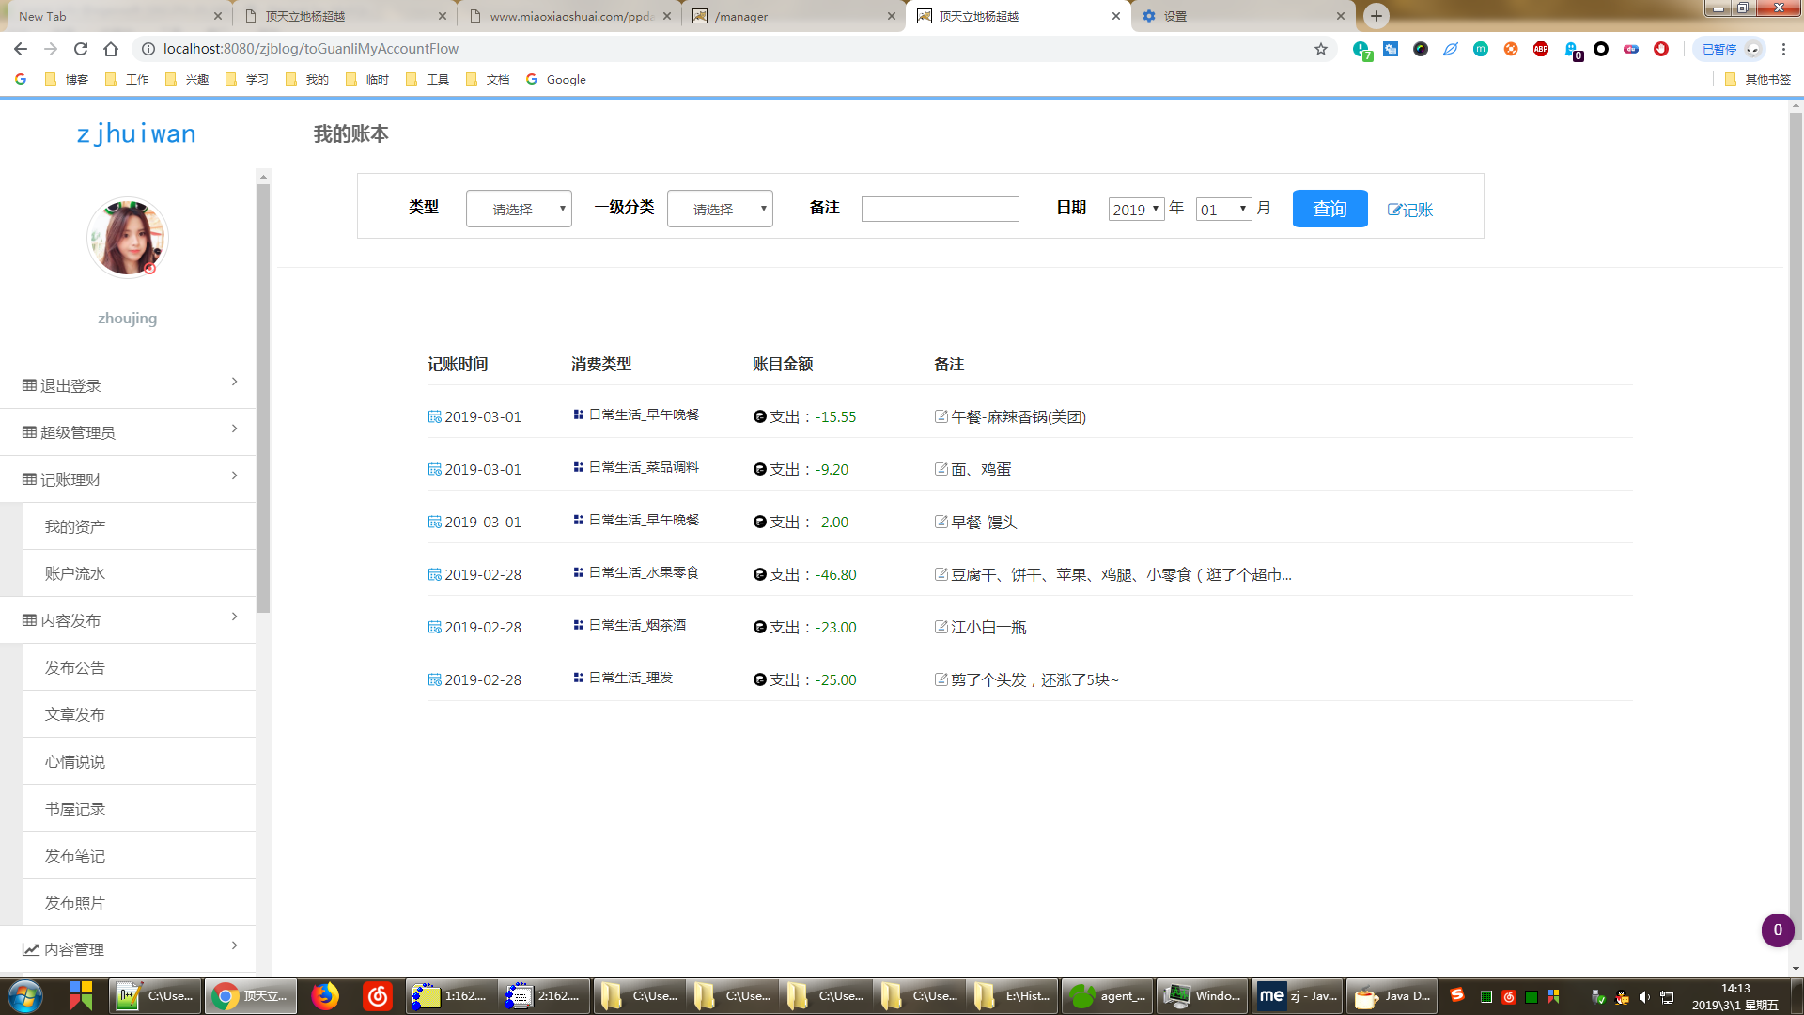Open the 一级分类 dropdown

point(720,209)
